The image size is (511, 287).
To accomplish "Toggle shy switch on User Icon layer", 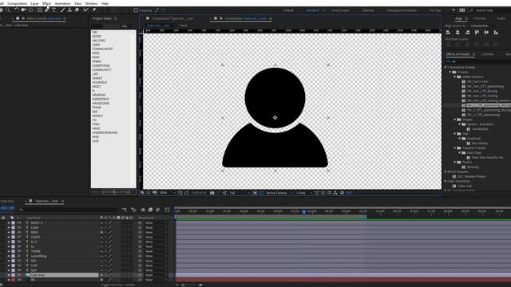I will 101,275.
